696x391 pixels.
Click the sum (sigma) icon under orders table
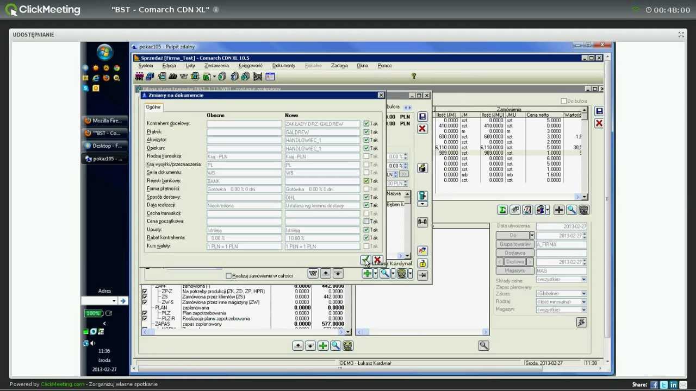pyautogui.click(x=502, y=210)
